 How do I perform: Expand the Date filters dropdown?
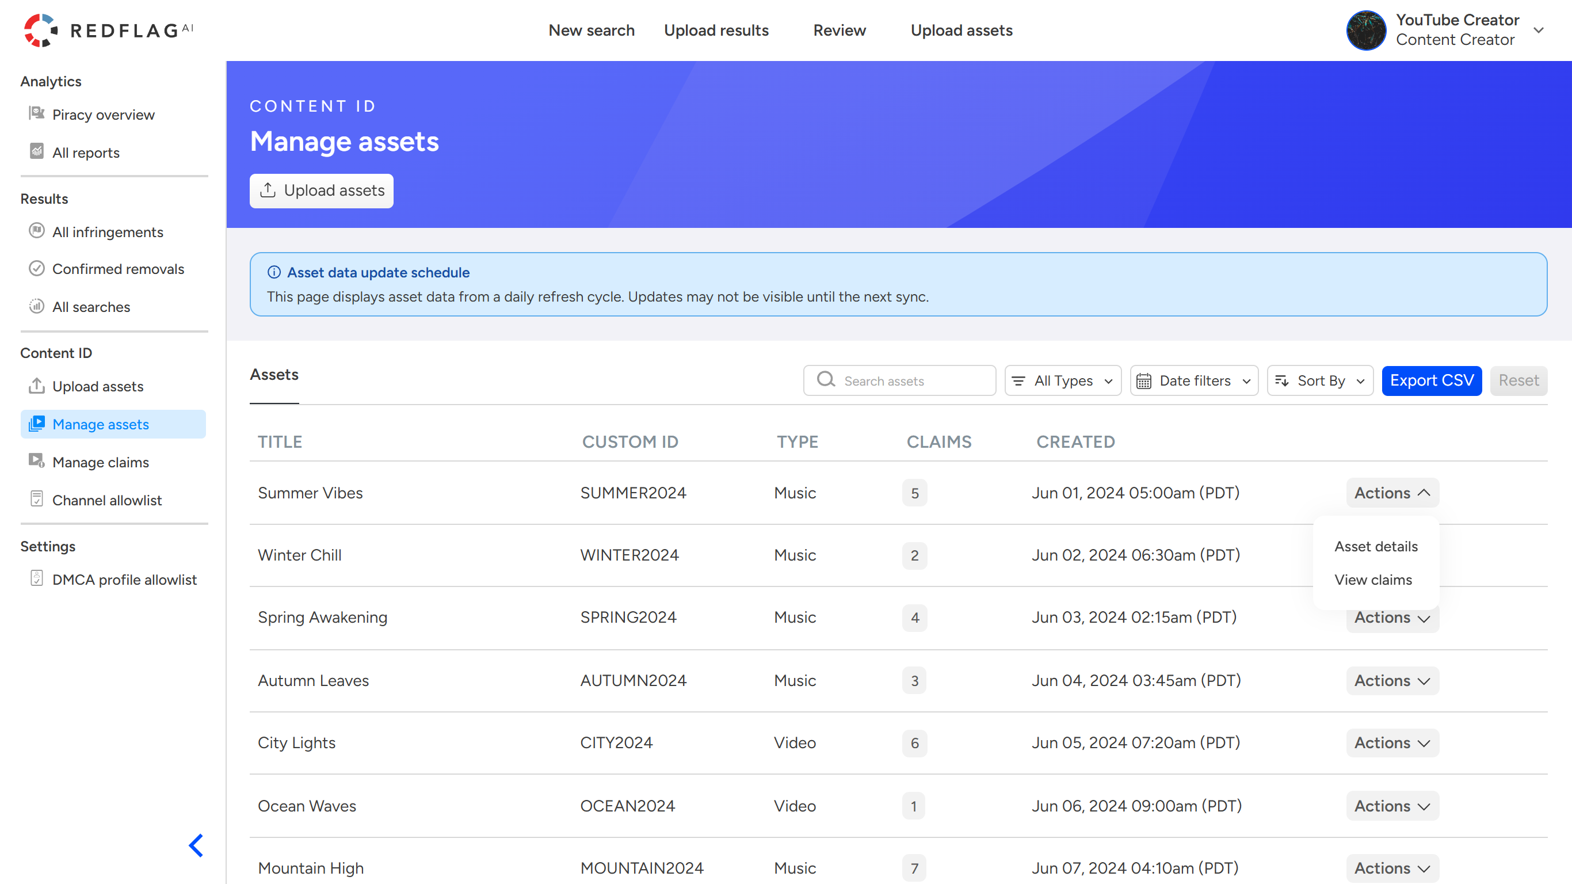point(1193,381)
